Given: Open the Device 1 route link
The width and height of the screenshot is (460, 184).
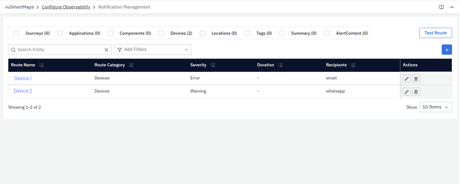Looking at the screenshot, I should pos(23,78).
